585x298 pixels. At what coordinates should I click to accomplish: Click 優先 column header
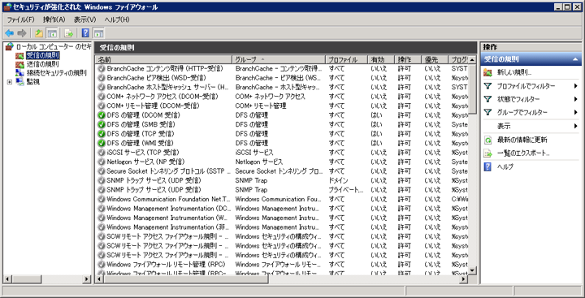(435, 59)
